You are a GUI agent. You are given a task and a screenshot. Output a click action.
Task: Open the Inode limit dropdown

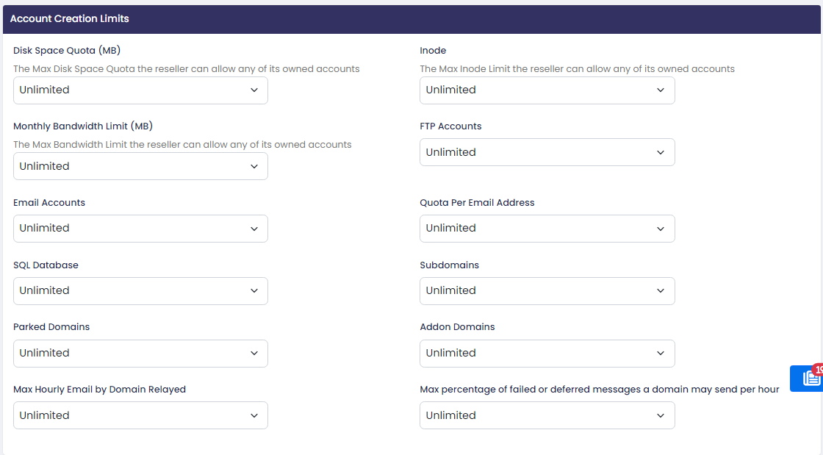click(x=547, y=90)
